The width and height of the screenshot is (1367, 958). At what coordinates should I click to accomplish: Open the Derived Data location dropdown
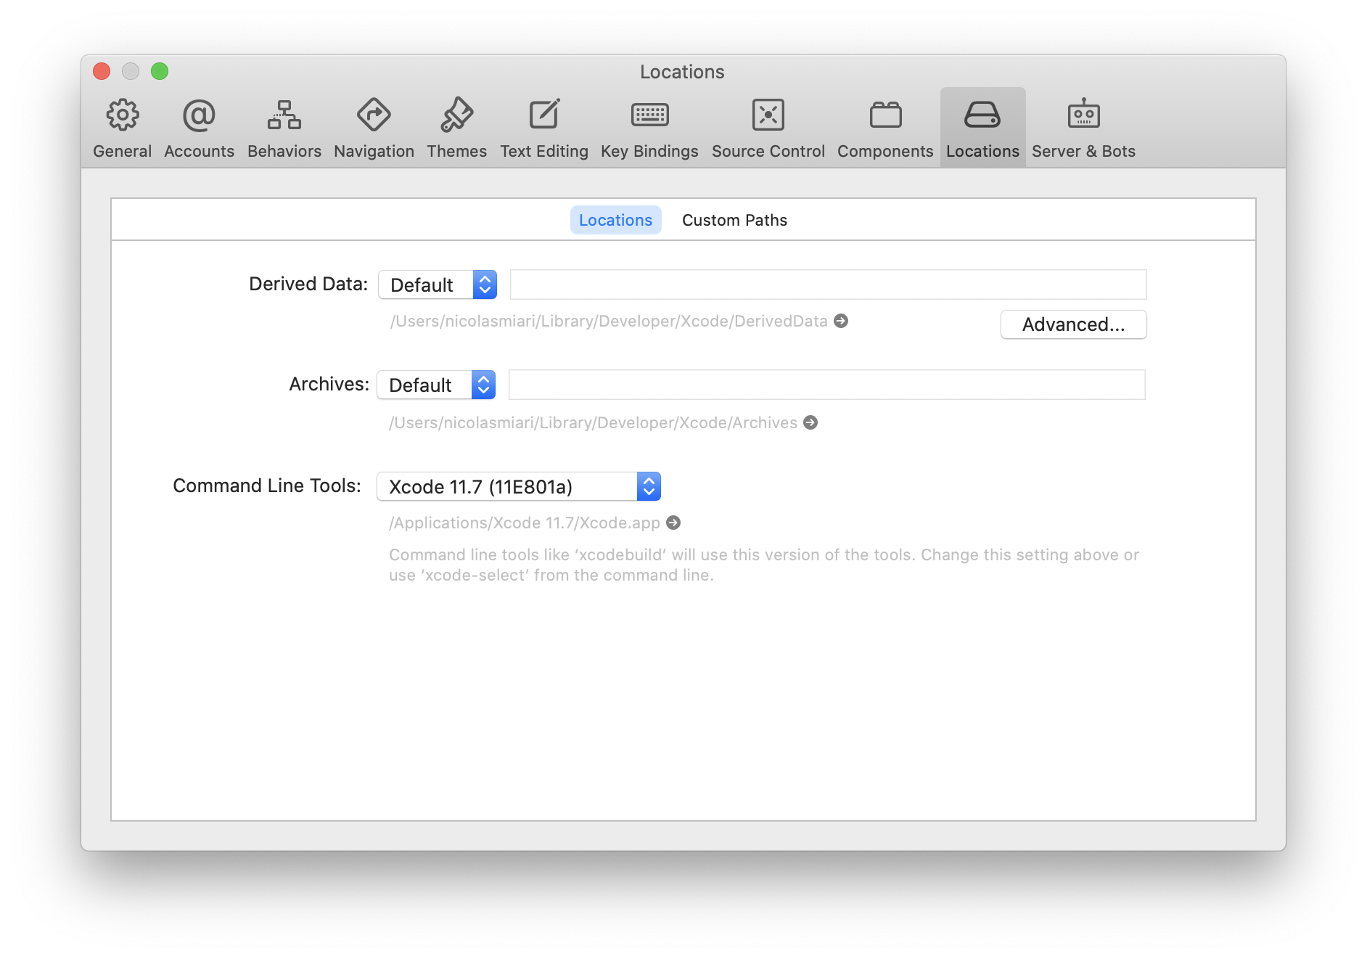click(x=438, y=284)
